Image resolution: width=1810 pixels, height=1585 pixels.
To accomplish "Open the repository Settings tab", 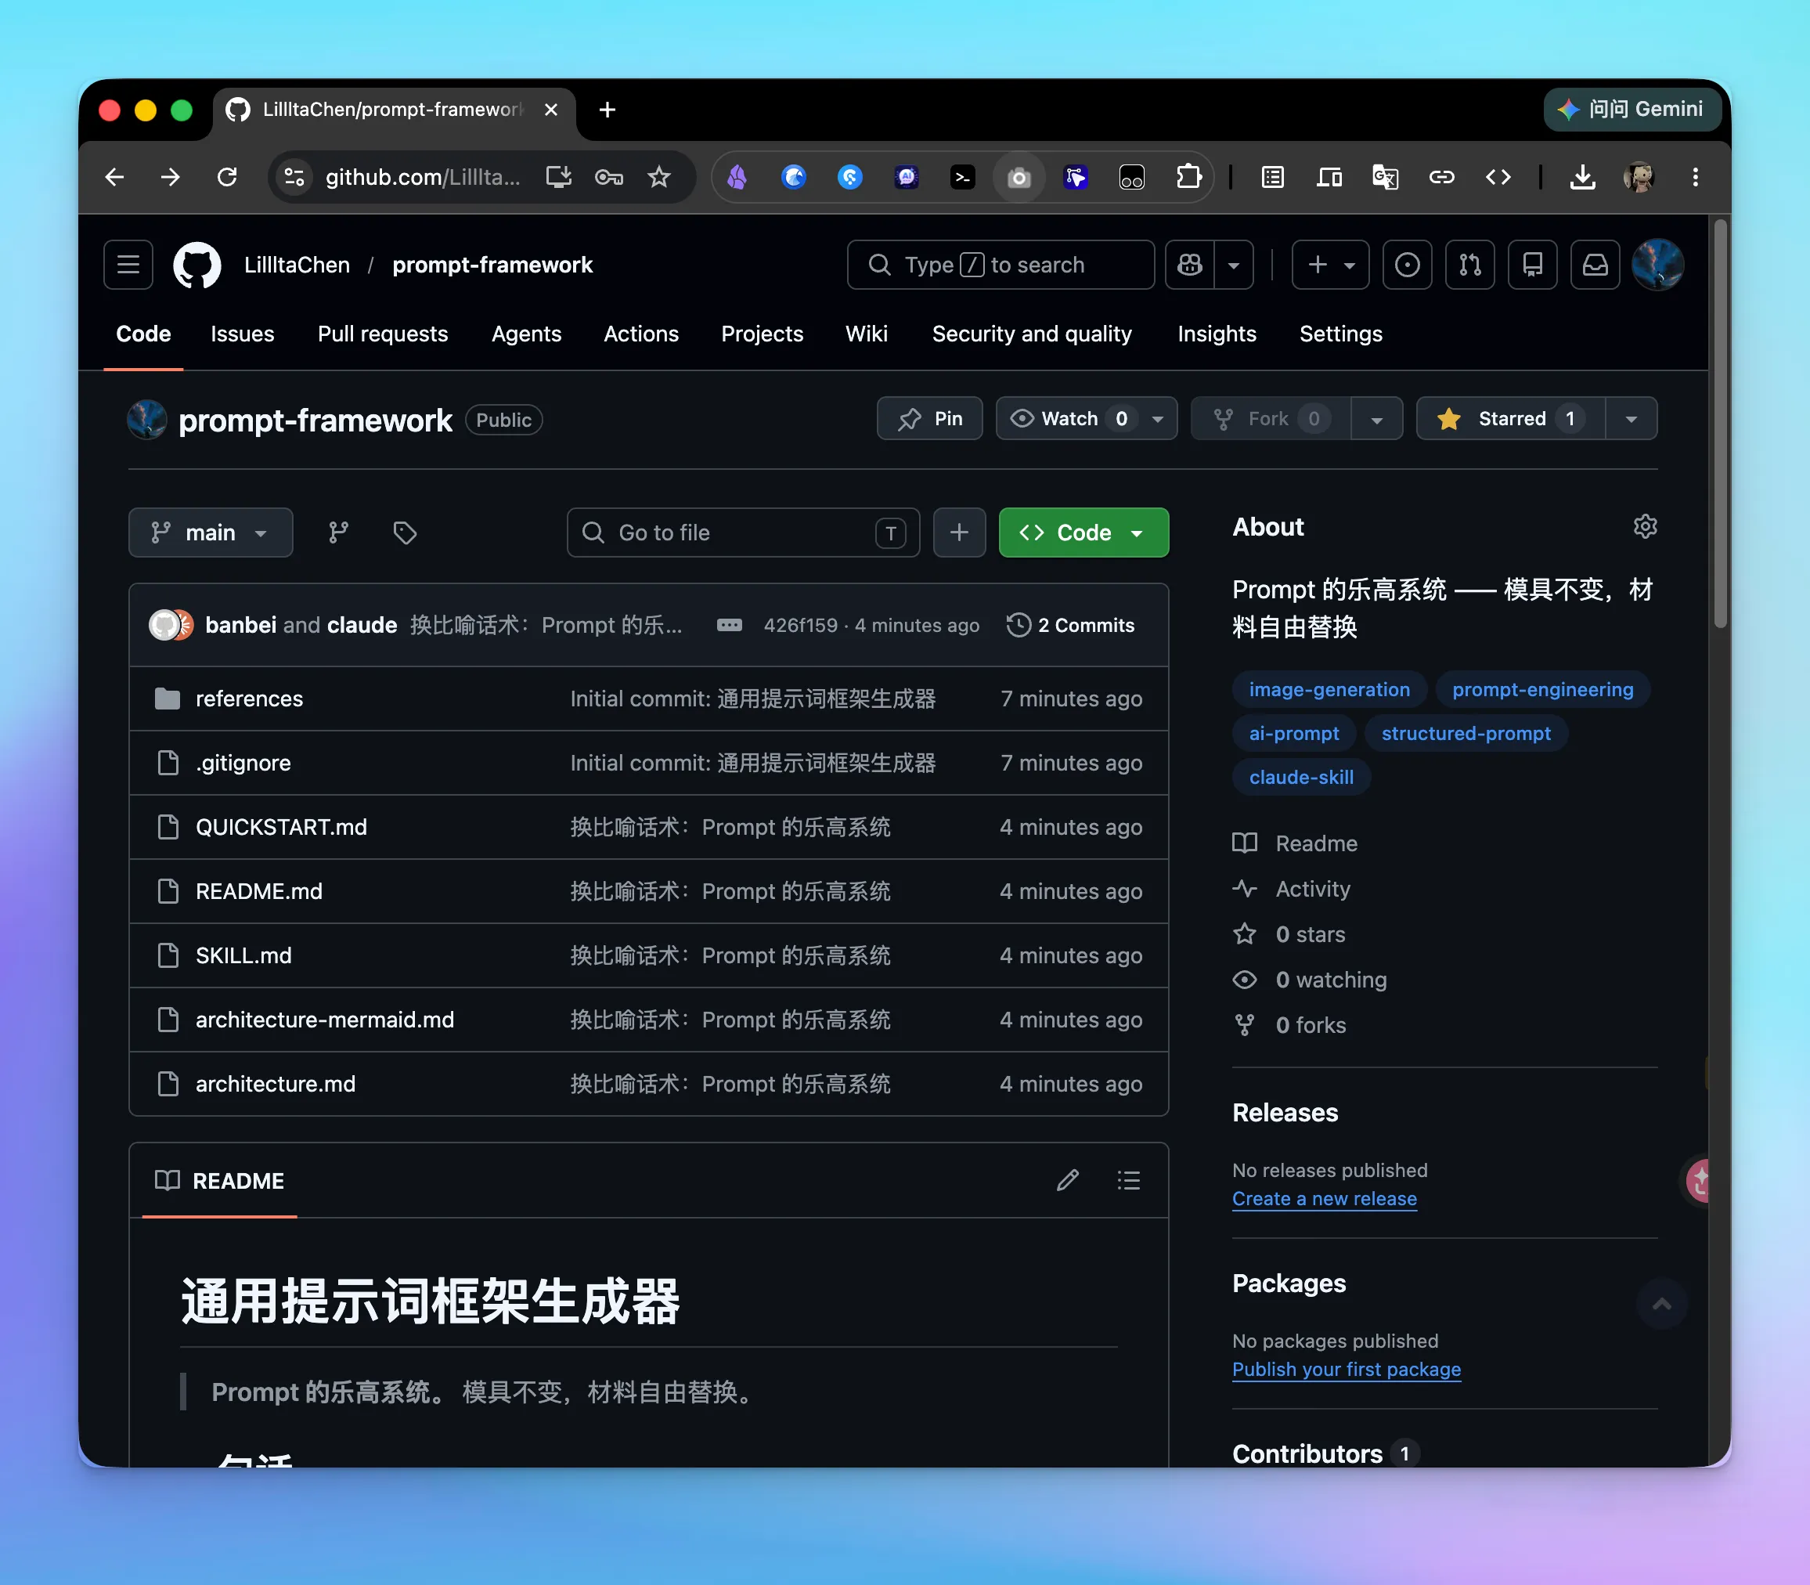I will coord(1340,334).
